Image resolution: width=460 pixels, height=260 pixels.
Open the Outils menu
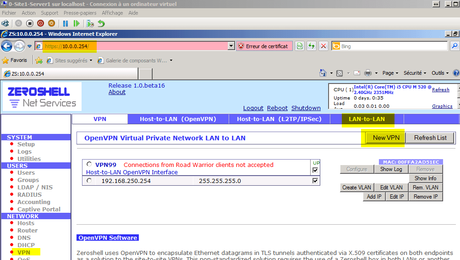pos(440,73)
